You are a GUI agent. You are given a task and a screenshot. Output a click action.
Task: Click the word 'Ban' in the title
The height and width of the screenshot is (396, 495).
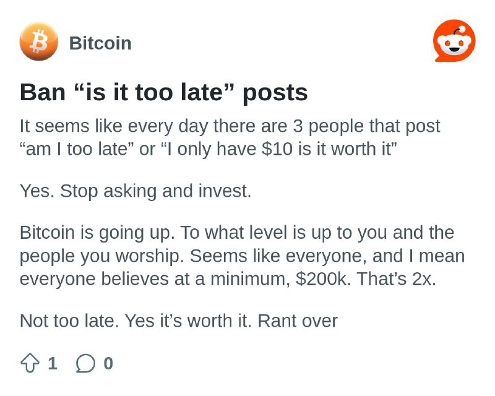pos(43,92)
